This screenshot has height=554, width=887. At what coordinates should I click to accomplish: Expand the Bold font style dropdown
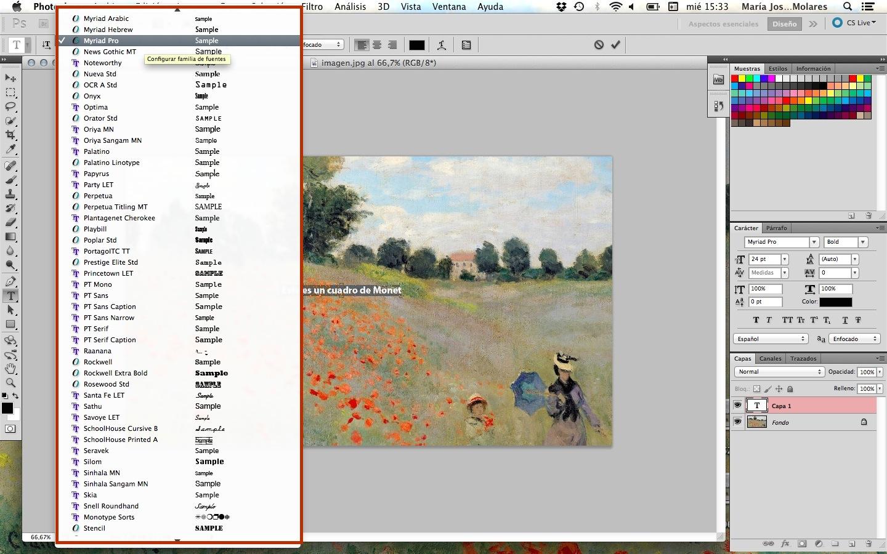pos(863,242)
